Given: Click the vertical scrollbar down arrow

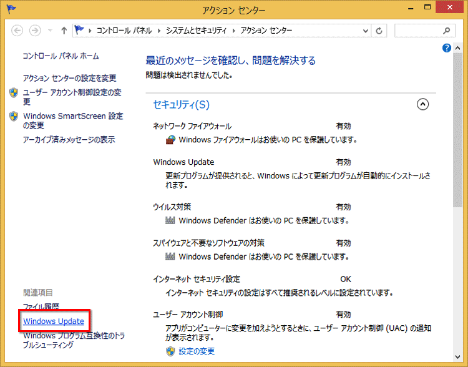Looking at the screenshot, I should coord(457,361).
